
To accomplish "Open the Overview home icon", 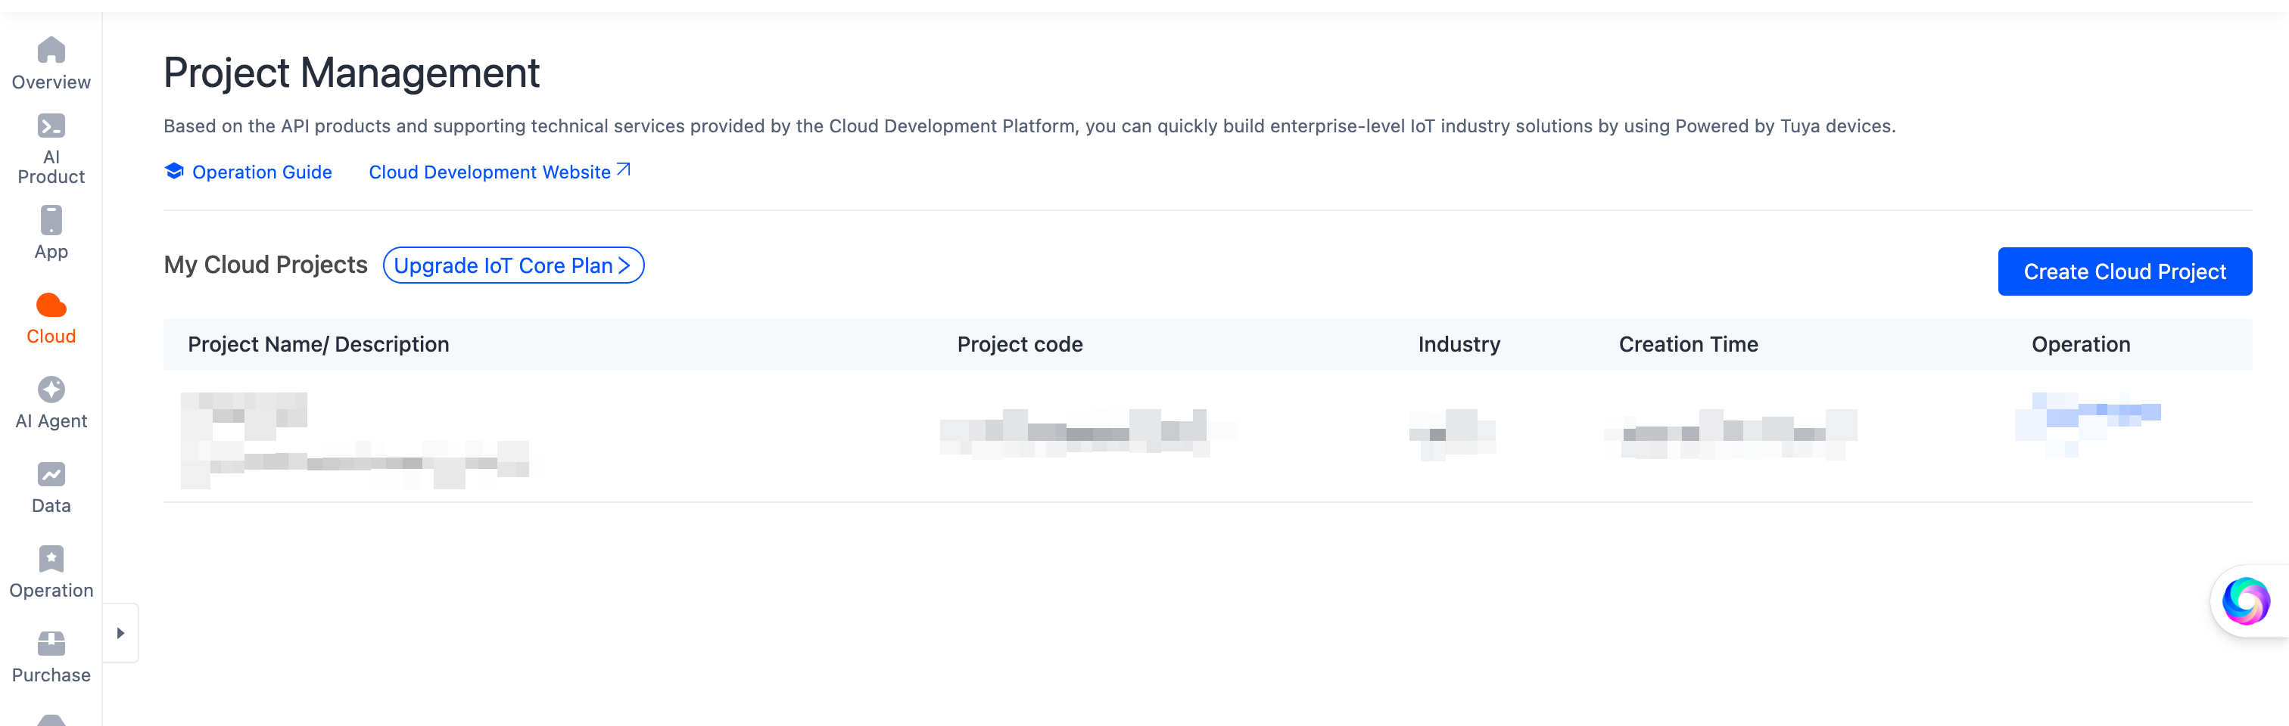I will click(x=51, y=50).
